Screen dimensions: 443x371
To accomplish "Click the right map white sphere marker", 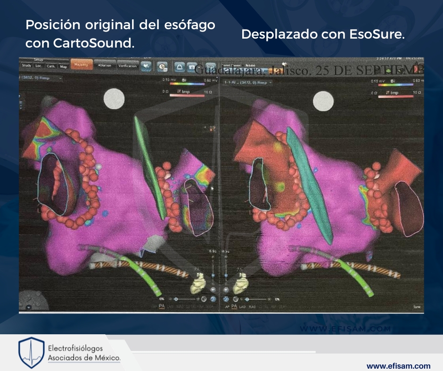I will pos(323,101).
